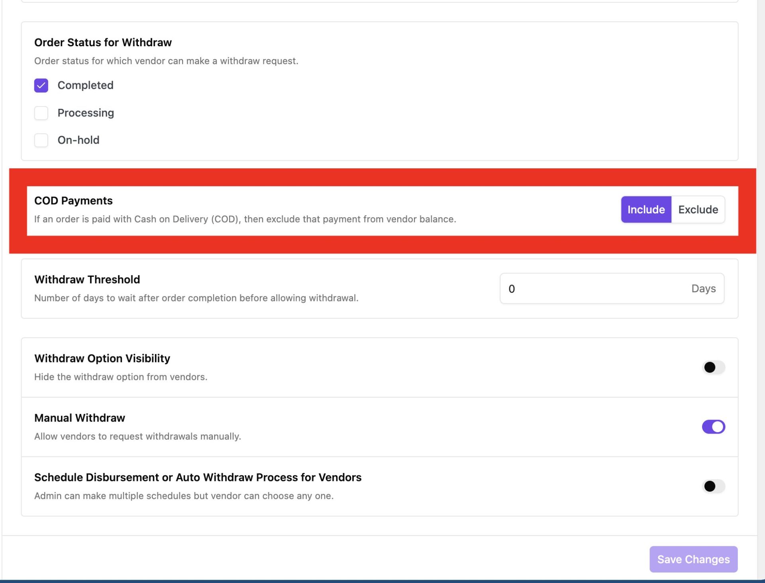Choose Exclude for COD Payments

(x=698, y=209)
